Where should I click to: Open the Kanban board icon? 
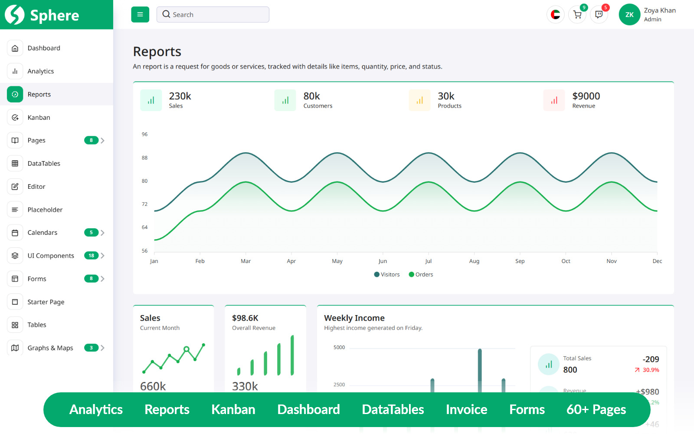15,117
